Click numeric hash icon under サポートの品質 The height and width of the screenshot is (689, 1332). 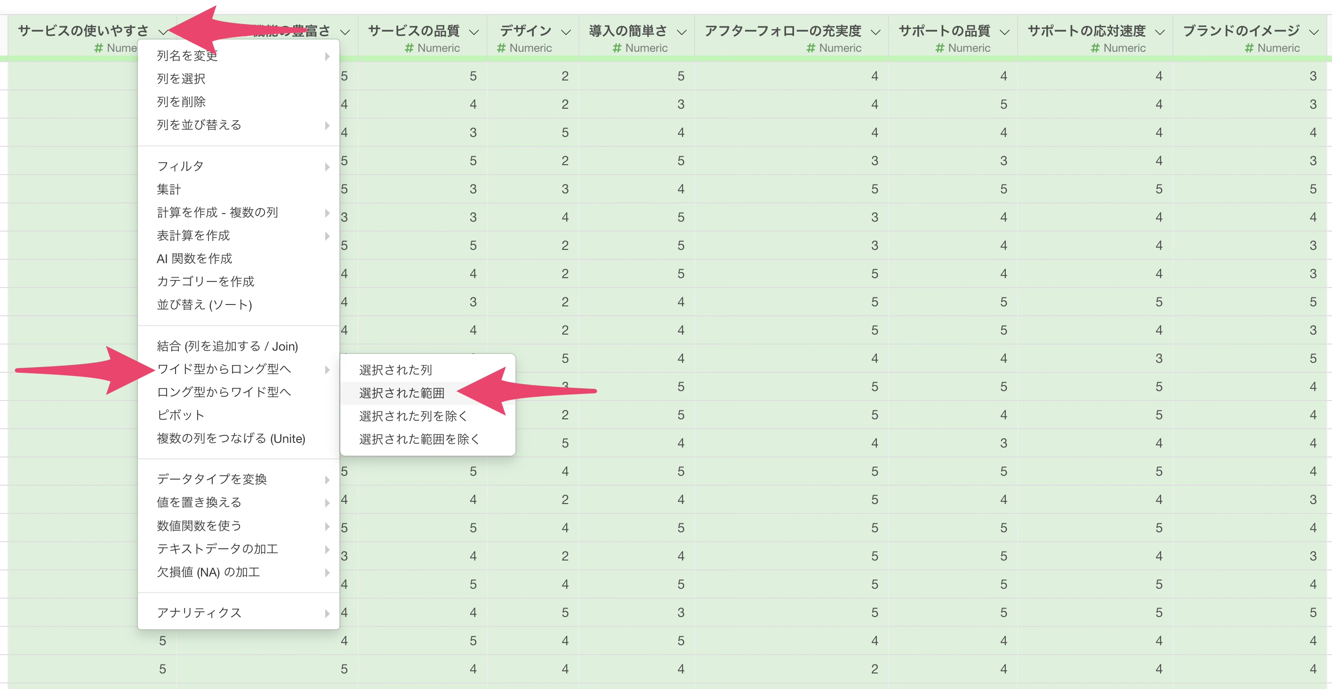tap(940, 48)
